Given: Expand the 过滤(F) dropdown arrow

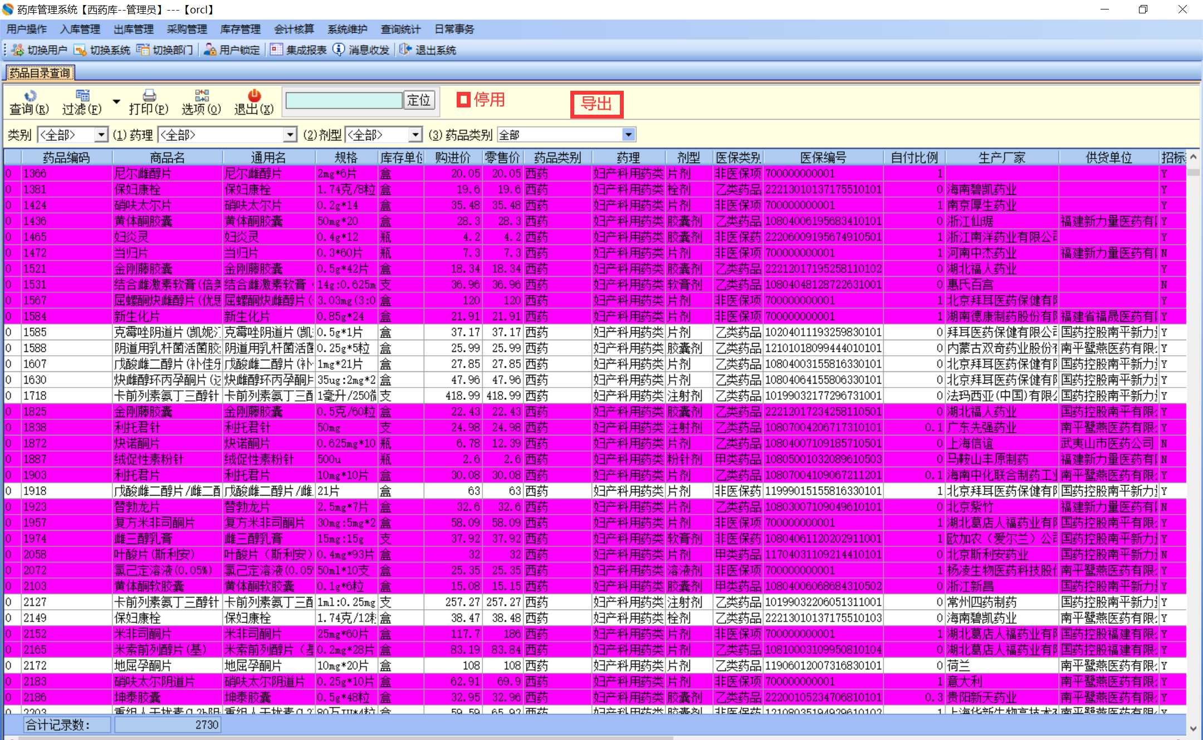Looking at the screenshot, I should pyautogui.click(x=116, y=101).
